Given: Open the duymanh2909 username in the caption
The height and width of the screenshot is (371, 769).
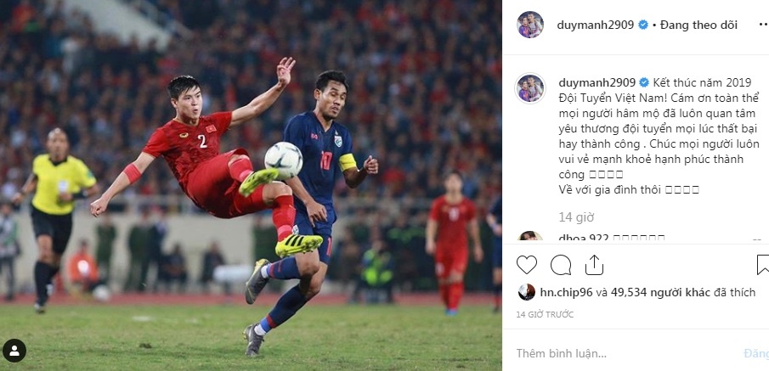Looking at the screenshot, I should click(x=597, y=82).
